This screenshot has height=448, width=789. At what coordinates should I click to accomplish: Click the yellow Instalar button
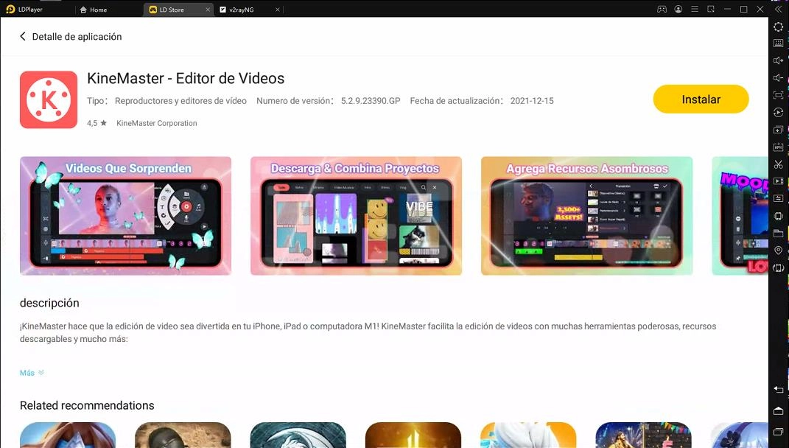pos(701,99)
